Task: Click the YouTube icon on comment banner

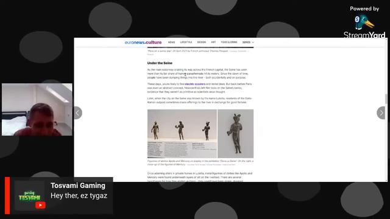Action: 40,206
